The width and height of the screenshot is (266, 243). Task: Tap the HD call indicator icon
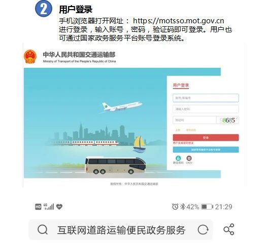pyautogui.click(x=38, y=207)
